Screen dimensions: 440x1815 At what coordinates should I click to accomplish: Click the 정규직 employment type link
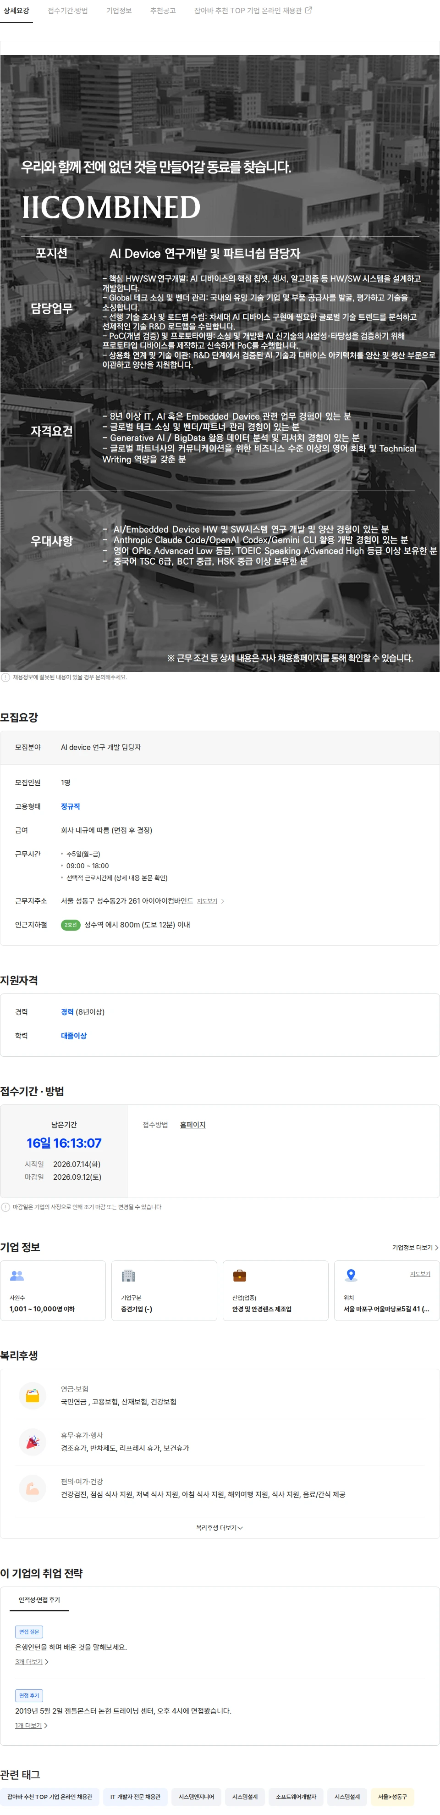(71, 806)
